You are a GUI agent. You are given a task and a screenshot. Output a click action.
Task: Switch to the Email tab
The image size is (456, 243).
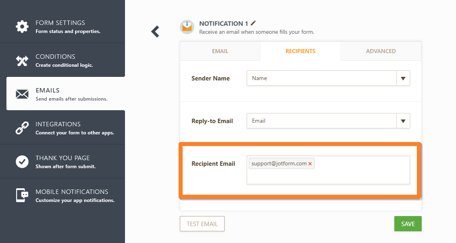click(220, 51)
